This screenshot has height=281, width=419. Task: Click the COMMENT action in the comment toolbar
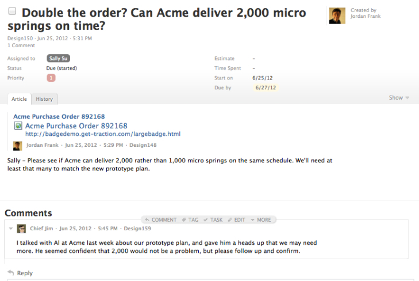161,220
